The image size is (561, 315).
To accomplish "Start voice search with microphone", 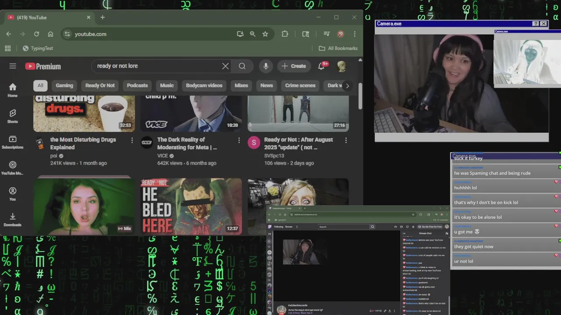I will click(x=266, y=66).
